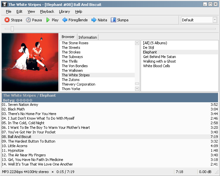Open the Playback menu
220x176 pixels.
47,11
